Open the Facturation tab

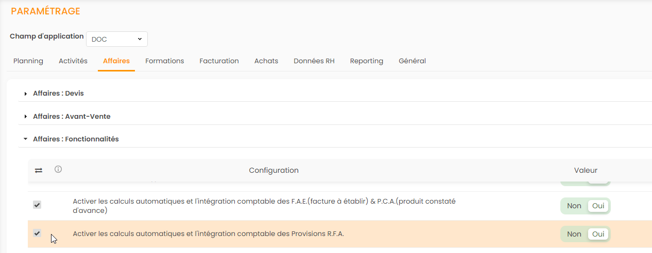pos(219,61)
